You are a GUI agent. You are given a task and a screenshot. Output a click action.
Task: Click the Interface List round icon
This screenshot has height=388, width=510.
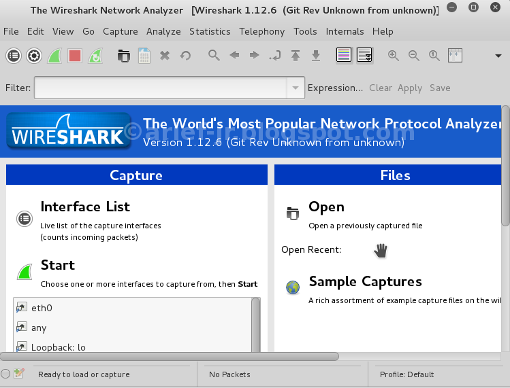pyautogui.click(x=25, y=219)
